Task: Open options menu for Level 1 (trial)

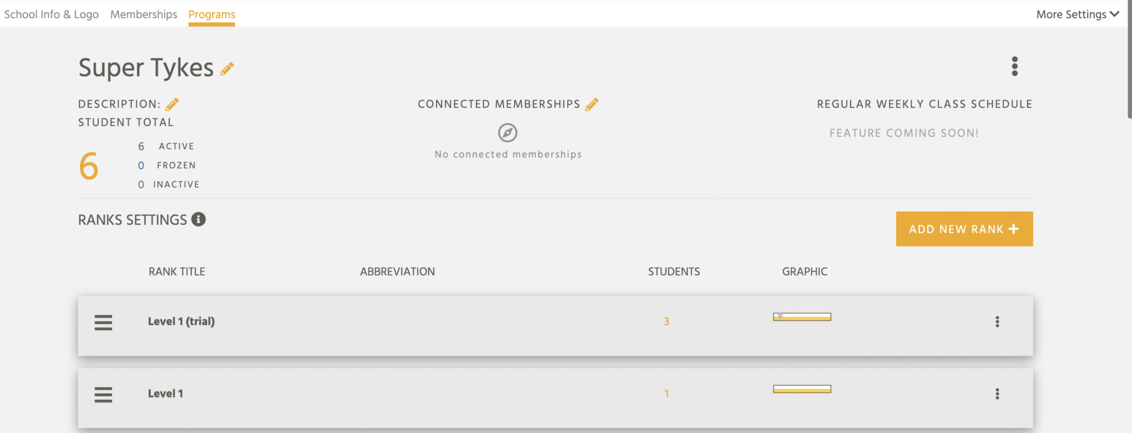Action: [x=997, y=322]
